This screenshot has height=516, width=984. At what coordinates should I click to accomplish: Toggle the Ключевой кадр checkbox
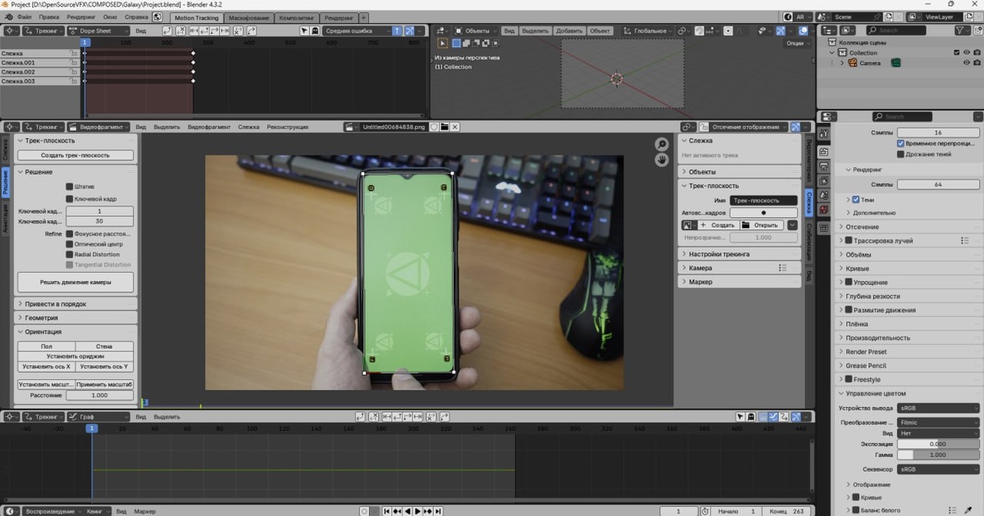tap(69, 199)
